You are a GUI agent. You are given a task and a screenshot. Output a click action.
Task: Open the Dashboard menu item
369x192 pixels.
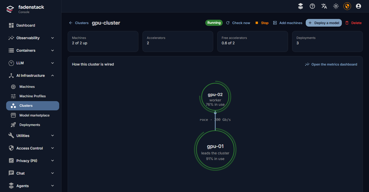coord(33,25)
